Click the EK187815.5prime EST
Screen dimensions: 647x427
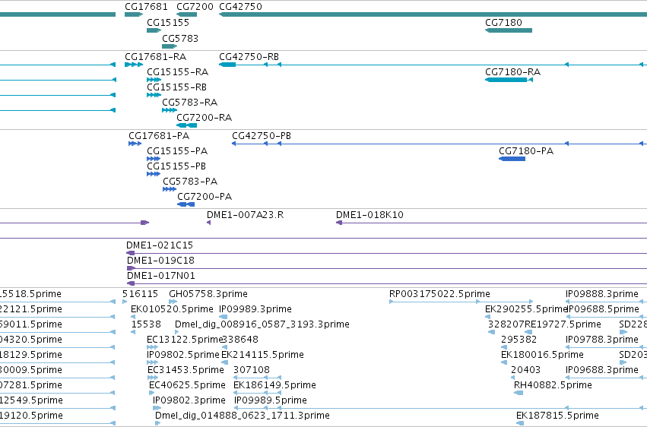pyautogui.click(x=520, y=423)
